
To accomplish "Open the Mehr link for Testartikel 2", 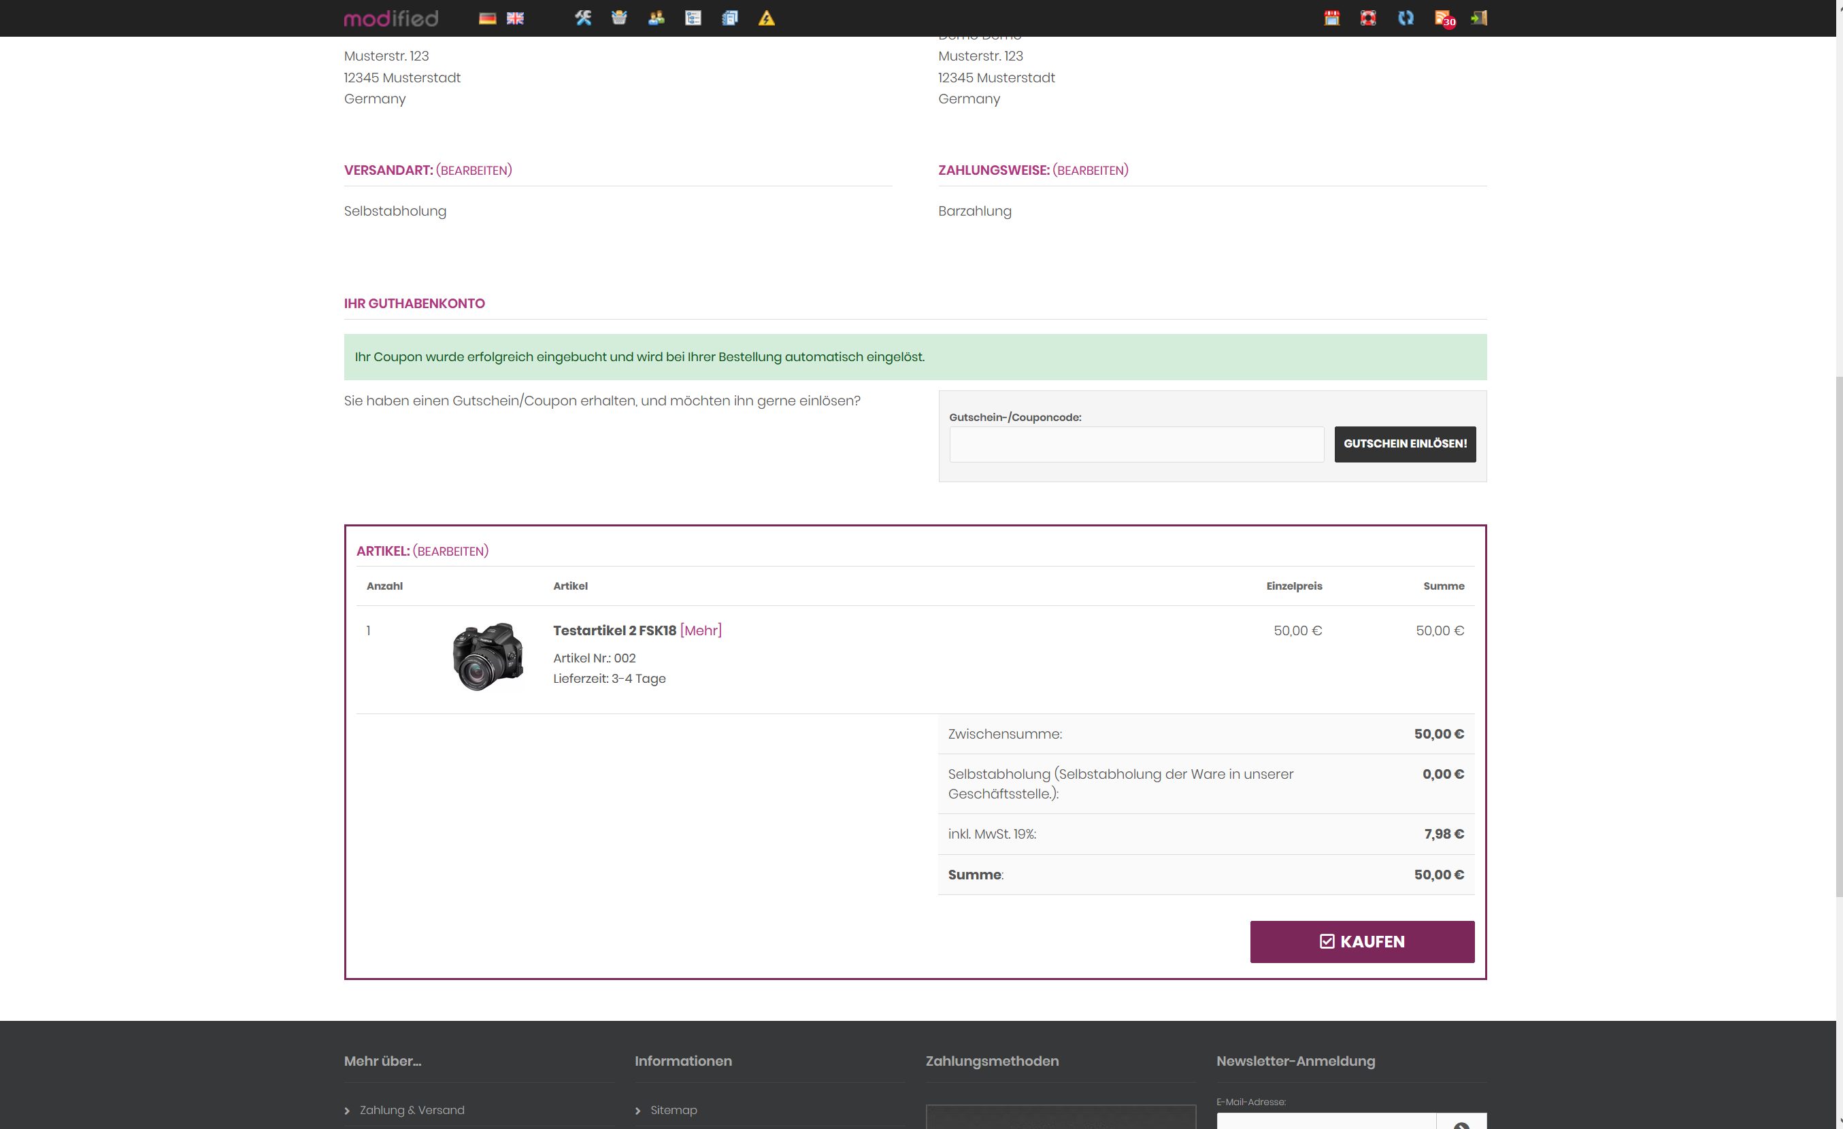I will tap(700, 630).
